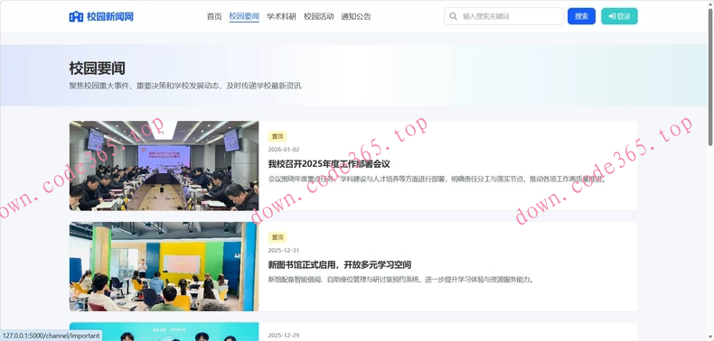
Task: Open the meeting room photo thumbnail
Action: pos(164,165)
